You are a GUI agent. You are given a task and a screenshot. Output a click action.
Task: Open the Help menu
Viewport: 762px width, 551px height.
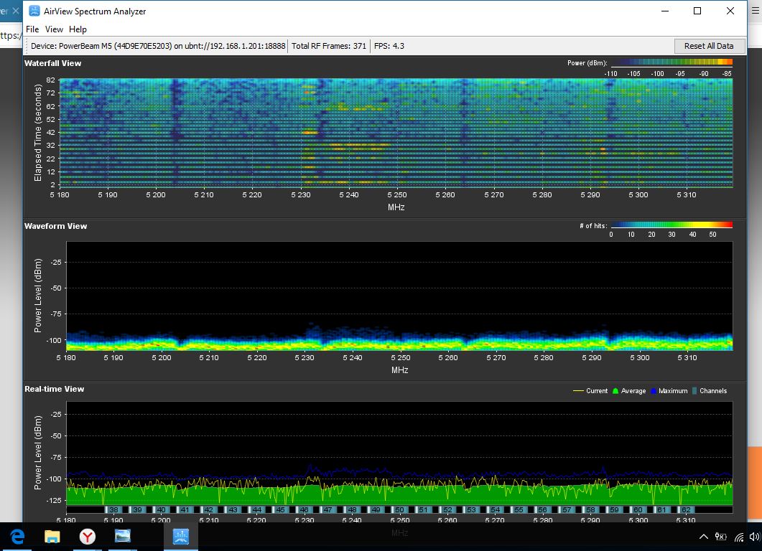coord(78,29)
